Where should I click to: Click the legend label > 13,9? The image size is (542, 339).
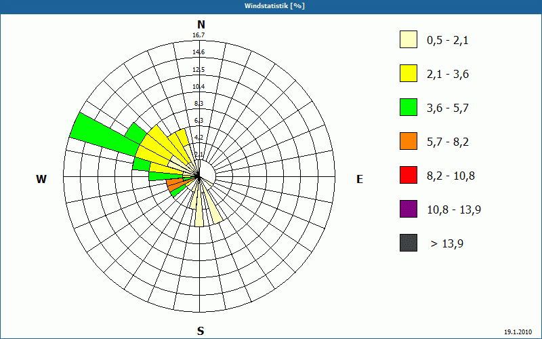pos(447,244)
